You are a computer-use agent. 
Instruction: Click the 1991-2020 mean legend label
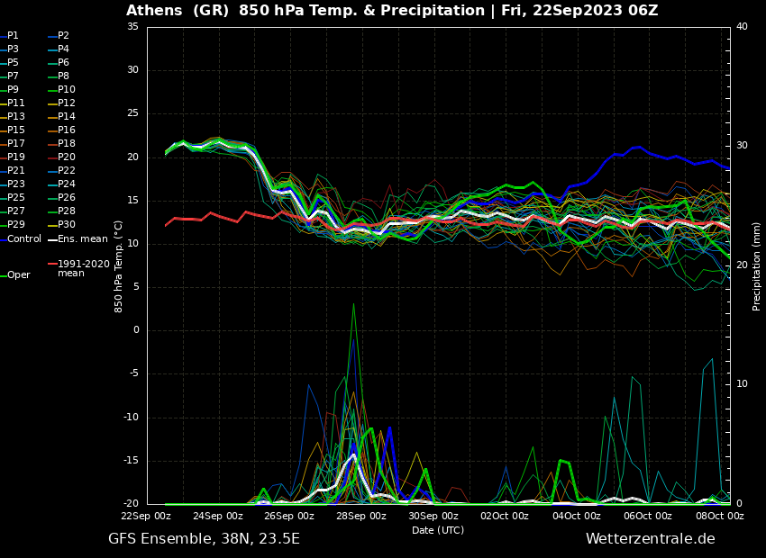pos(83,268)
